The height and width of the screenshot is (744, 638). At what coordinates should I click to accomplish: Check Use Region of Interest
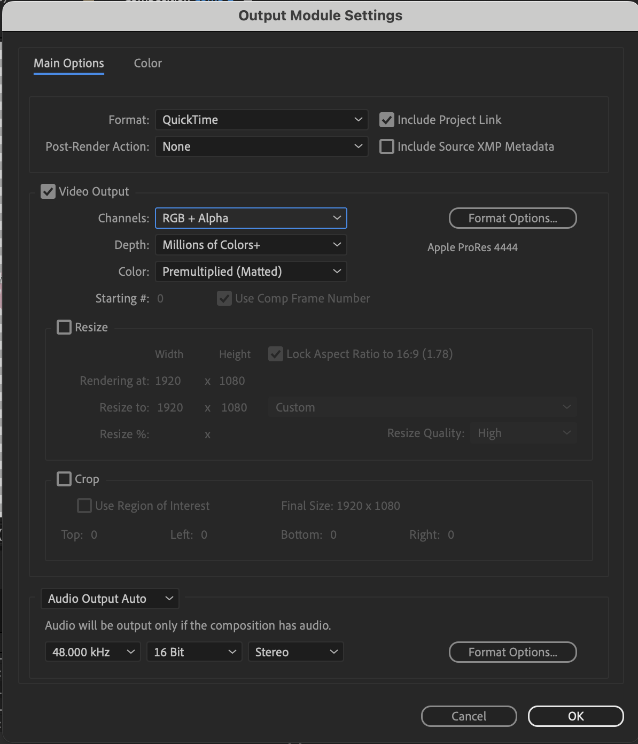84,505
